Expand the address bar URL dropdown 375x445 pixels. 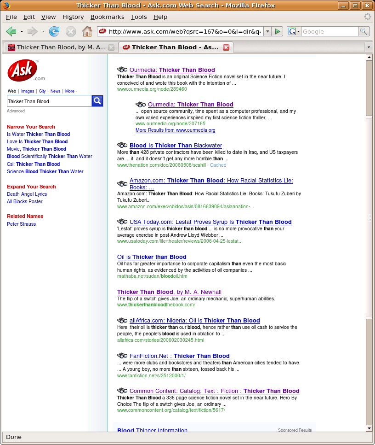click(x=267, y=31)
